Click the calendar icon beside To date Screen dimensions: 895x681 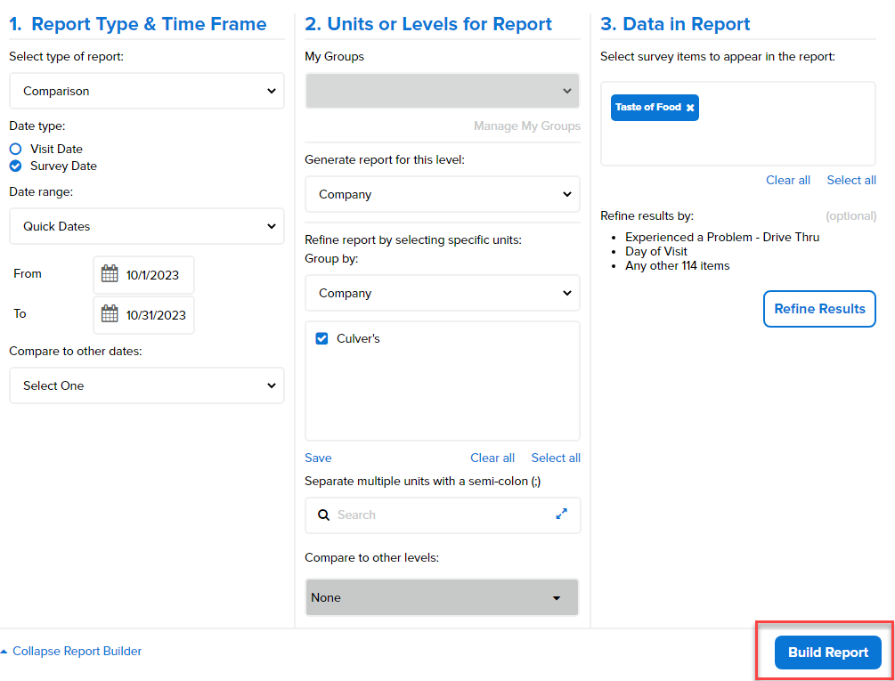[110, 314]
